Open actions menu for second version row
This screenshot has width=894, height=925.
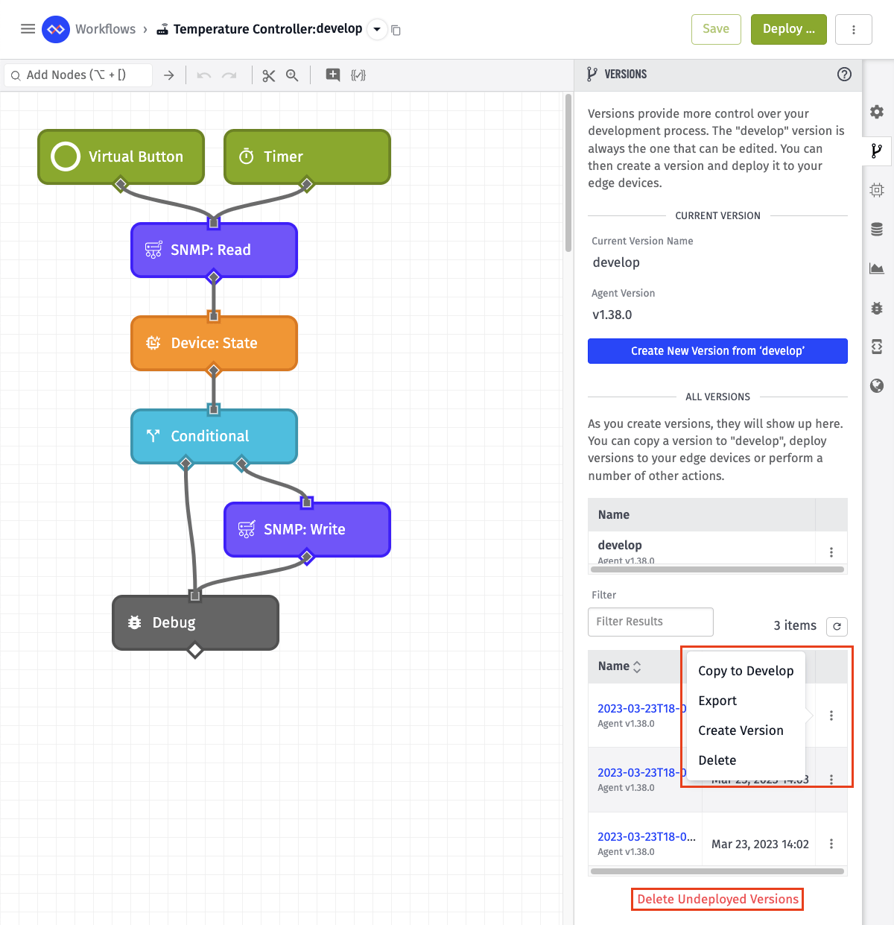pos(831,780)
